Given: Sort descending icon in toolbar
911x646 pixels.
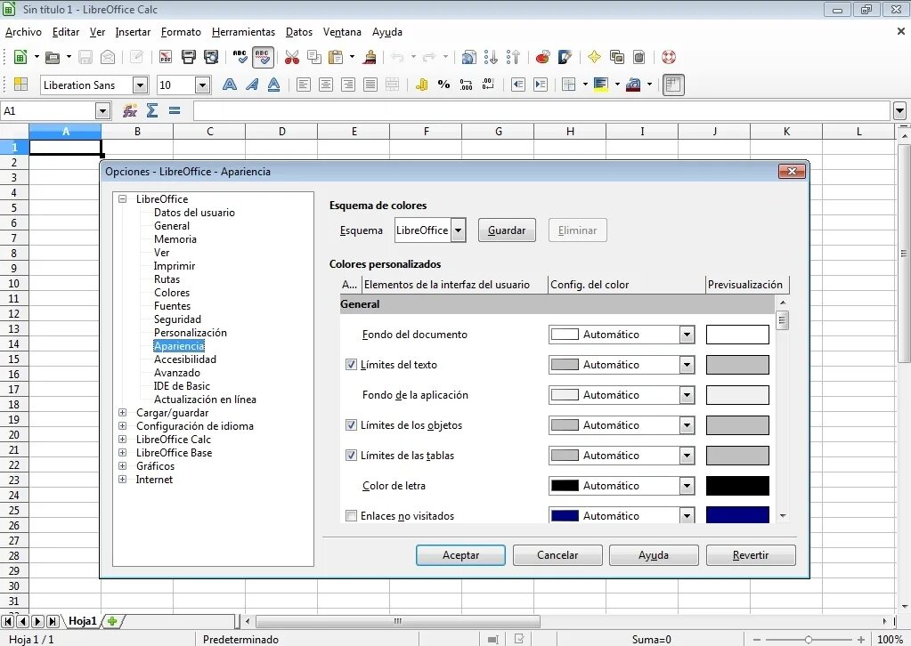Looking at the screenshot, I should 513,57.
